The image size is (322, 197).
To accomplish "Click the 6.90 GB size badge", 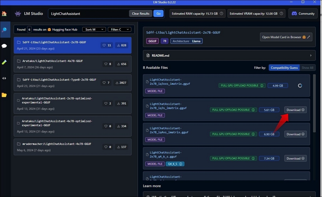I will click(x=269, y=134).
